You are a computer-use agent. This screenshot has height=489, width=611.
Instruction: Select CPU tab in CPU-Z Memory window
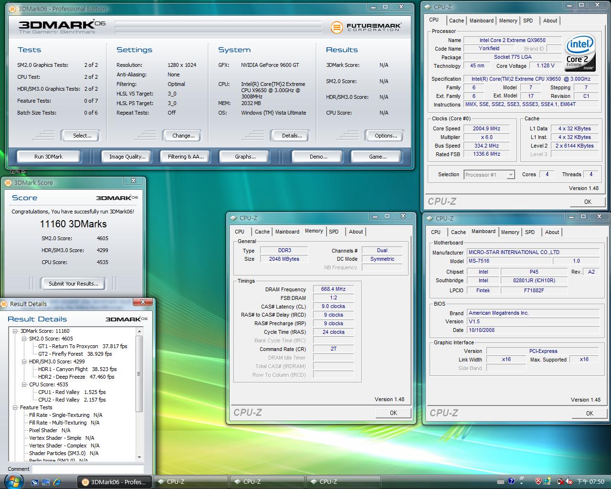coord(240,232)
